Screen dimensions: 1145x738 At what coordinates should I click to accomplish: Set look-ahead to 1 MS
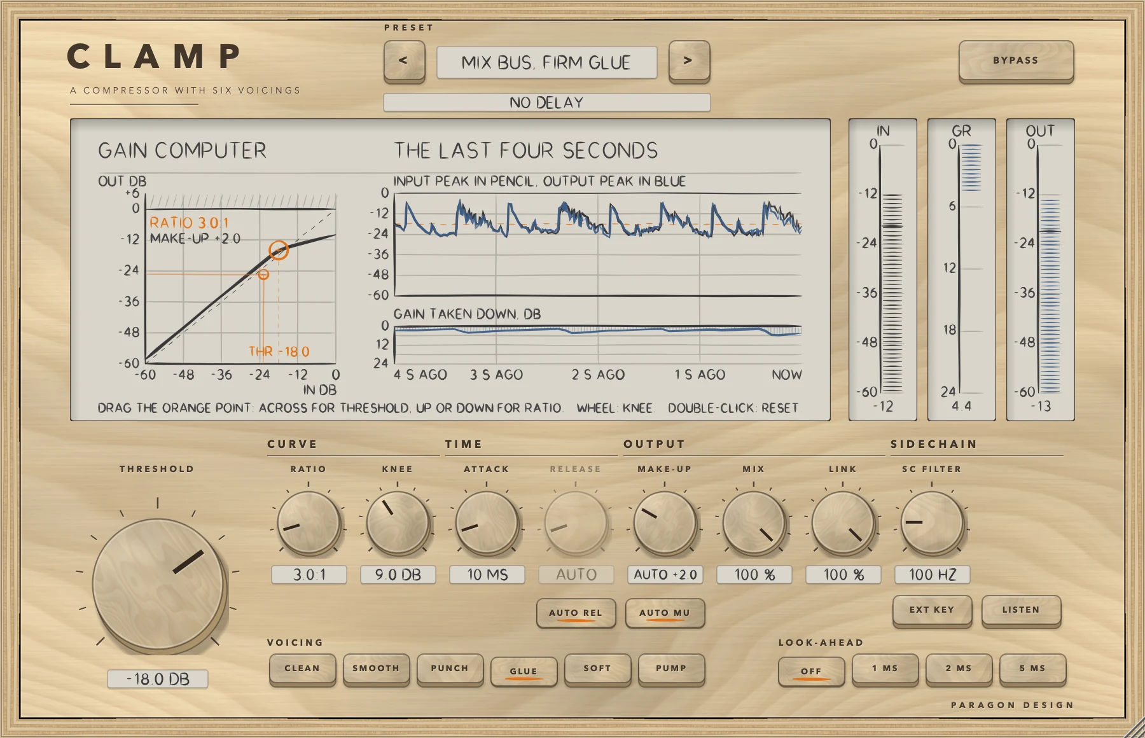885,669
